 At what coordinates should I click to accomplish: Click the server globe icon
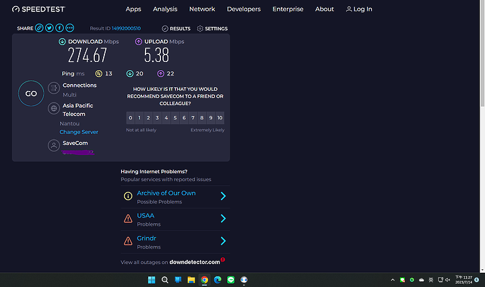coord(54,108)
